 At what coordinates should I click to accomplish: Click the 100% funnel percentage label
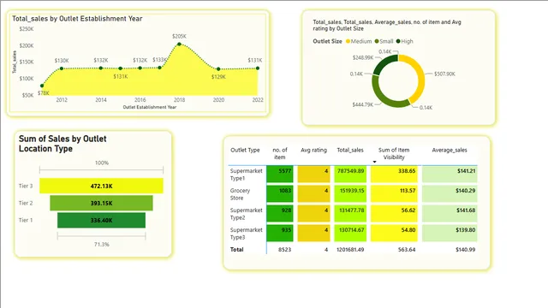click(x=102, y=163)
